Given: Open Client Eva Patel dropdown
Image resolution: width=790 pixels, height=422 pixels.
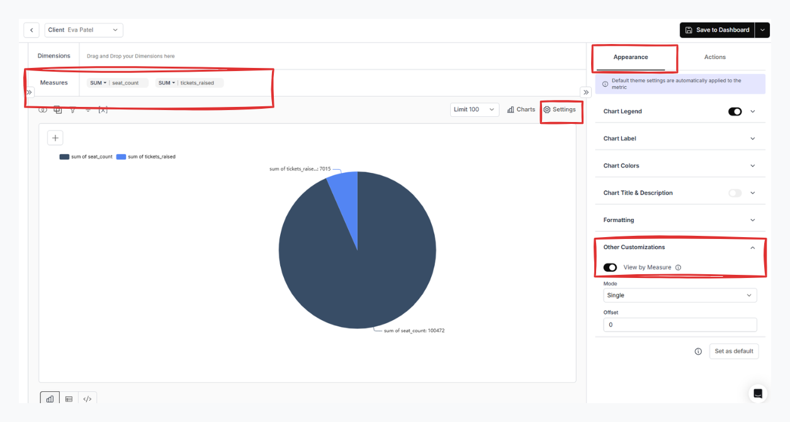Looking at the screenshot, I should tap(84, 30).
